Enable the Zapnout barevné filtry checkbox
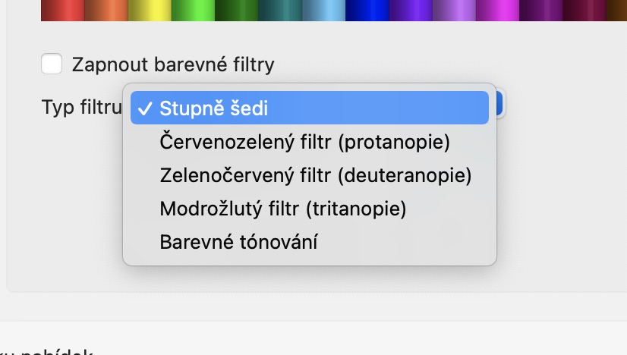This screenshot has width=627, height=355. coord(52,64)
